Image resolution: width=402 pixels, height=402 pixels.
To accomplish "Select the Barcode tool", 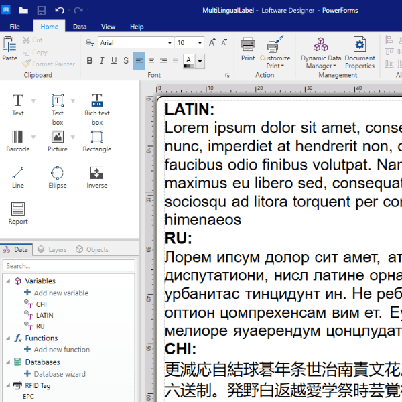I will [18, 141].
